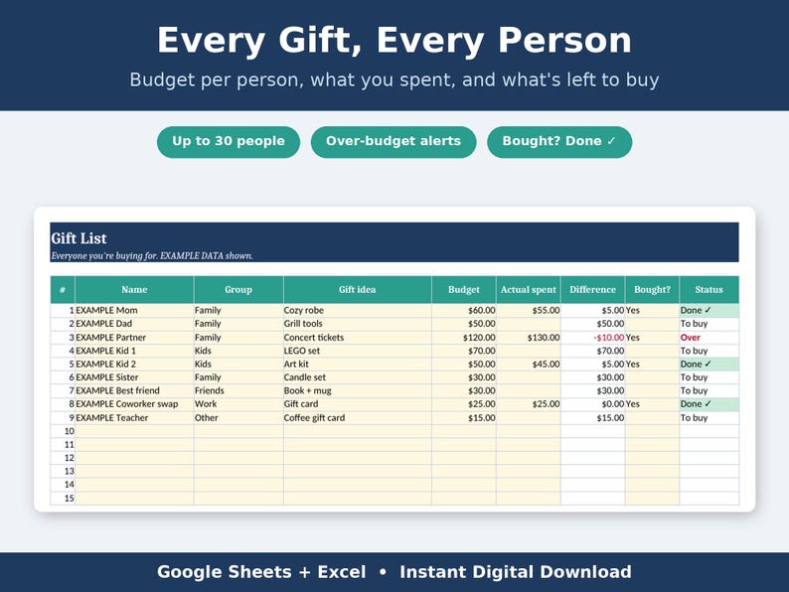Select the 'LEGO set' gift idea cell
Screen dimensions: 789x592
pyautogui.click(x=358, y=351)
